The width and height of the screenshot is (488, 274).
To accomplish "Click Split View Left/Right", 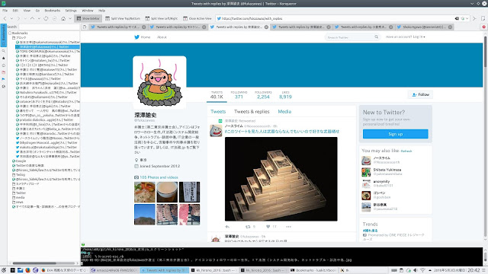I will (162, 18).
